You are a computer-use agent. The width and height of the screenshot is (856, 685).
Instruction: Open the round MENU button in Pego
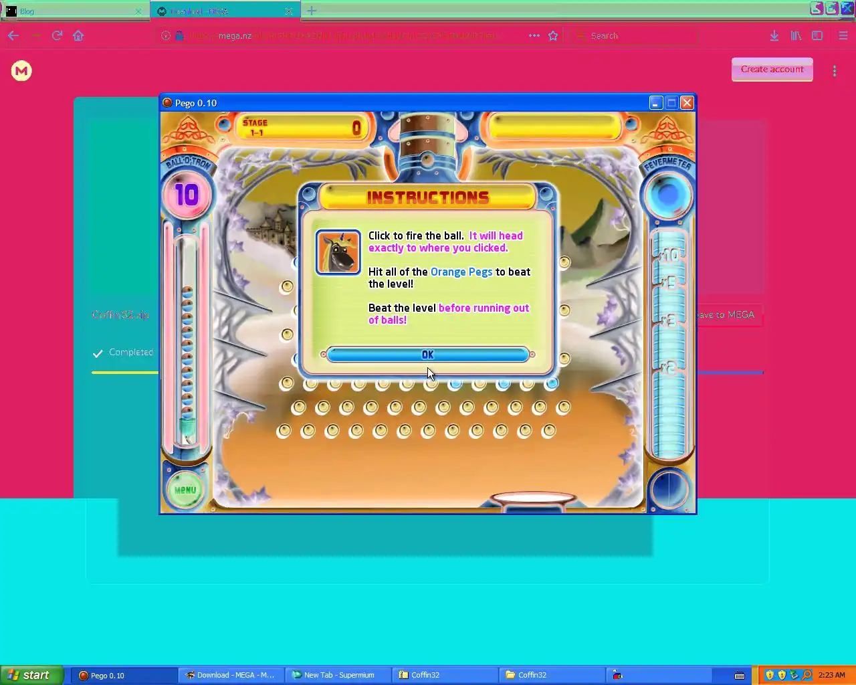(x=185, y=490)
